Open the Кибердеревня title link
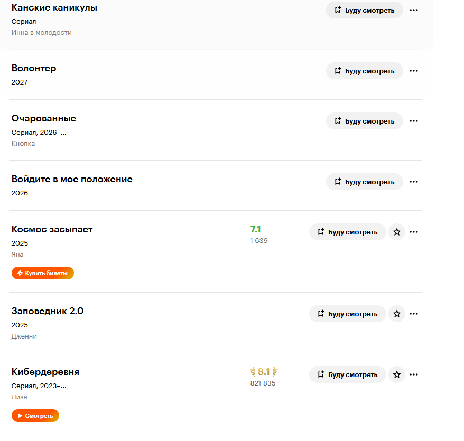 (45, 372)
